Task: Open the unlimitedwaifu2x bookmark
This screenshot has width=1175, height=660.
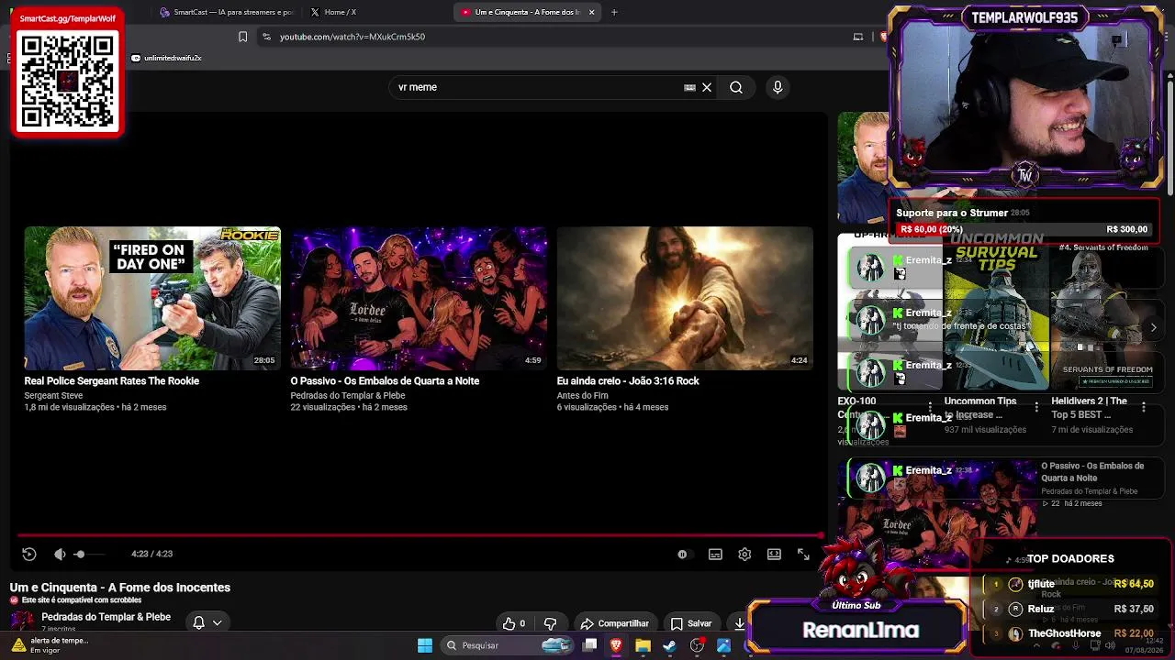Action: tap(166, 58)
